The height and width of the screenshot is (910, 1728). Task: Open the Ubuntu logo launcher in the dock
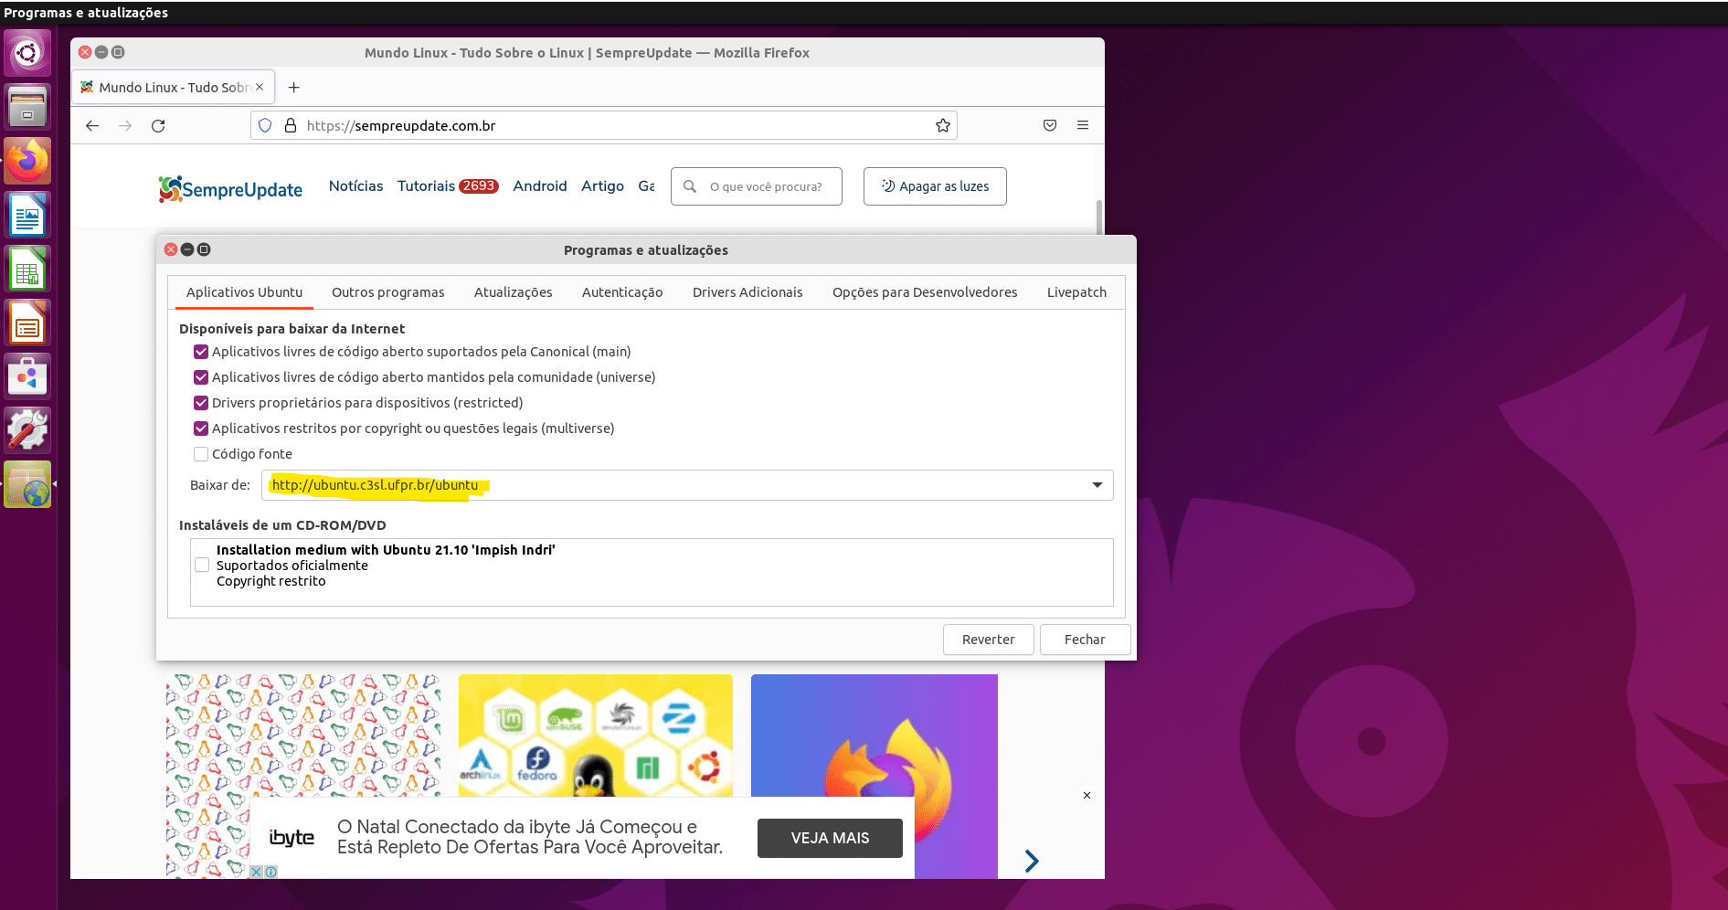pyautogui.click(x=27, y=53)
